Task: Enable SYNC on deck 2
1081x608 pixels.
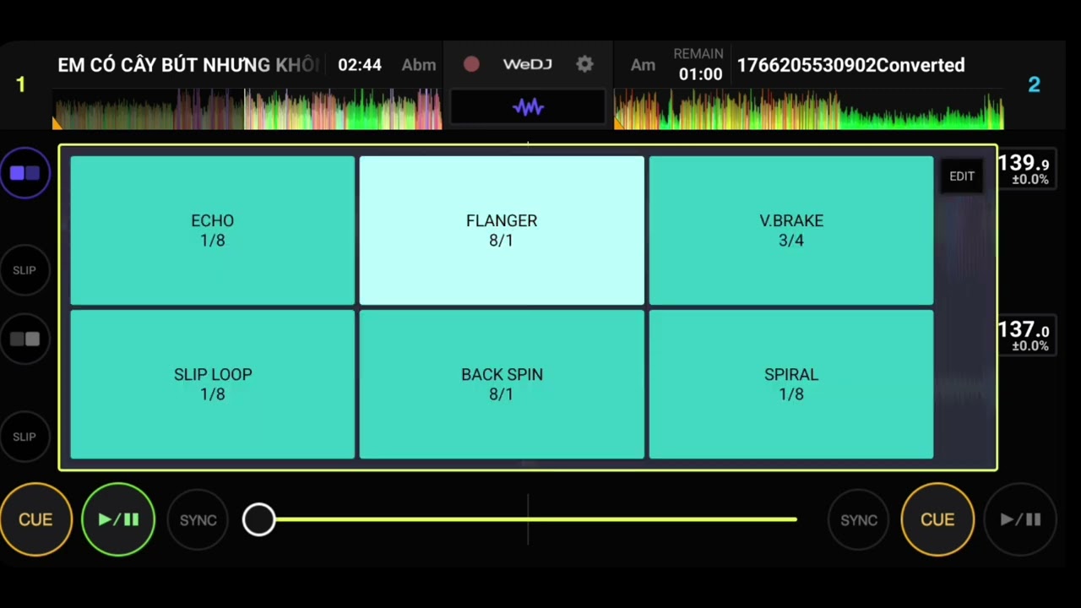Action: coord(859,520)
